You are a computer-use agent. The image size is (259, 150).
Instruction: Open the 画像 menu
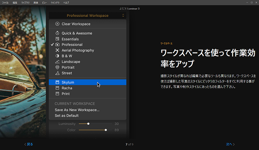[x=36, y=3]
